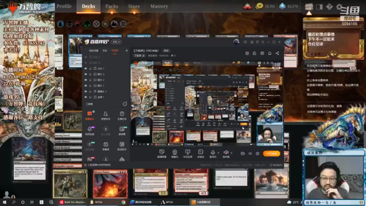The image size is (366, 206).
Task: Expand toolbox more options circle button
Action: click(125, 104)
